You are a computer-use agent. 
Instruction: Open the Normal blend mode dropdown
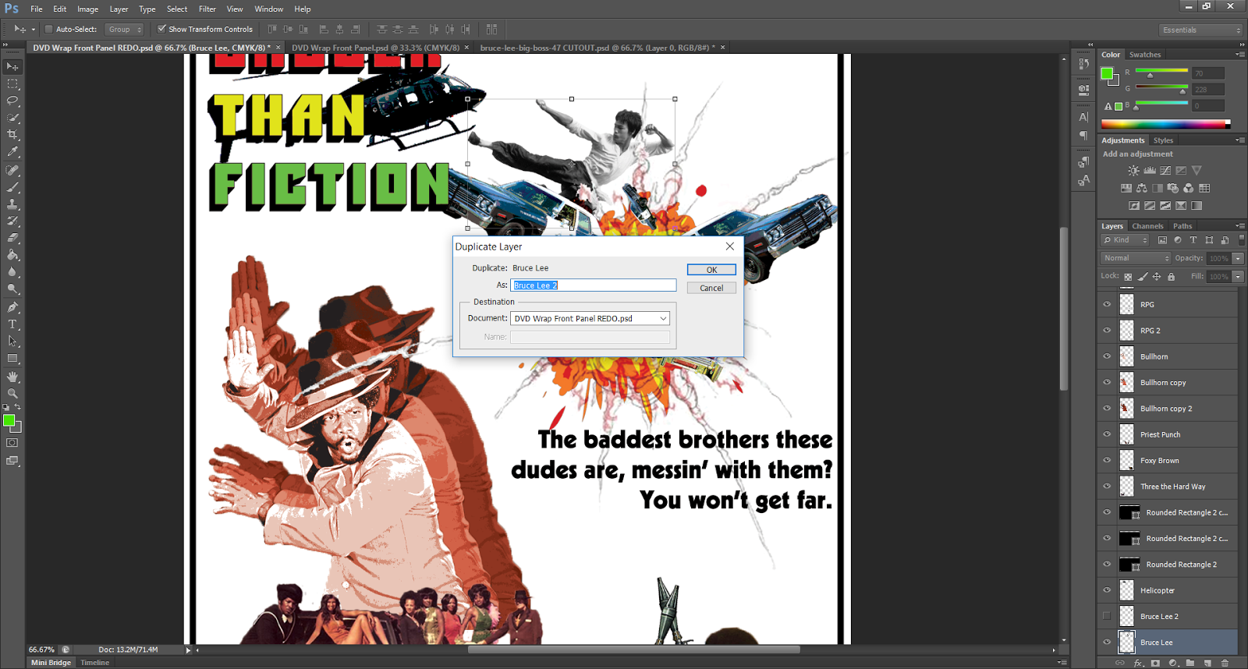pyautogui.click(x=1136, y=258)
